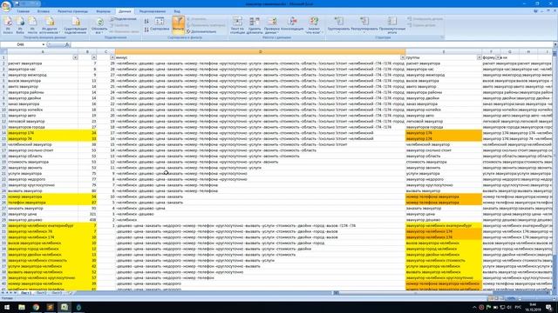Screen dimensions: 558x313
Task: Select row 20 header
Action: [x=3, y=168]
